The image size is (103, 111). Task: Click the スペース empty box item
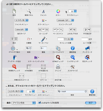click(x=43, y=76)
